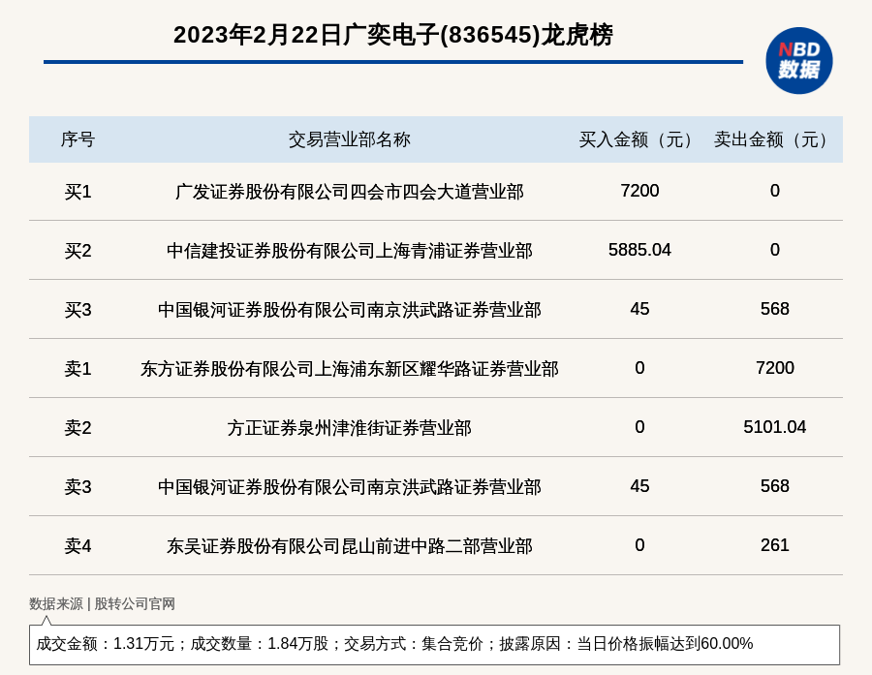Click 方正证券泉州津淮街证券营业部
The image size is (872, 675).
tap(349, 428)
